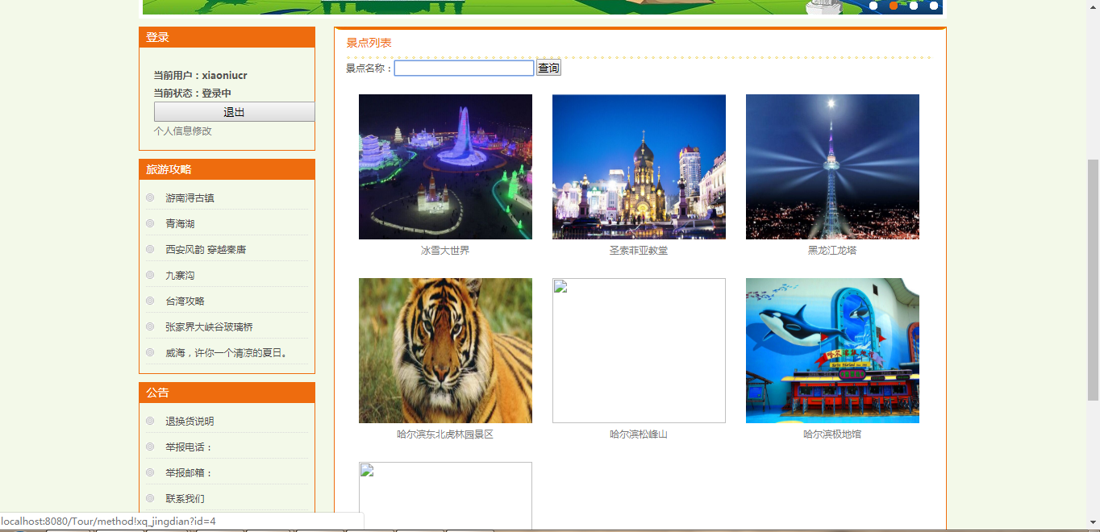Open the 威海，许你一个清凉的夏日。 guide

coord(227,352)
